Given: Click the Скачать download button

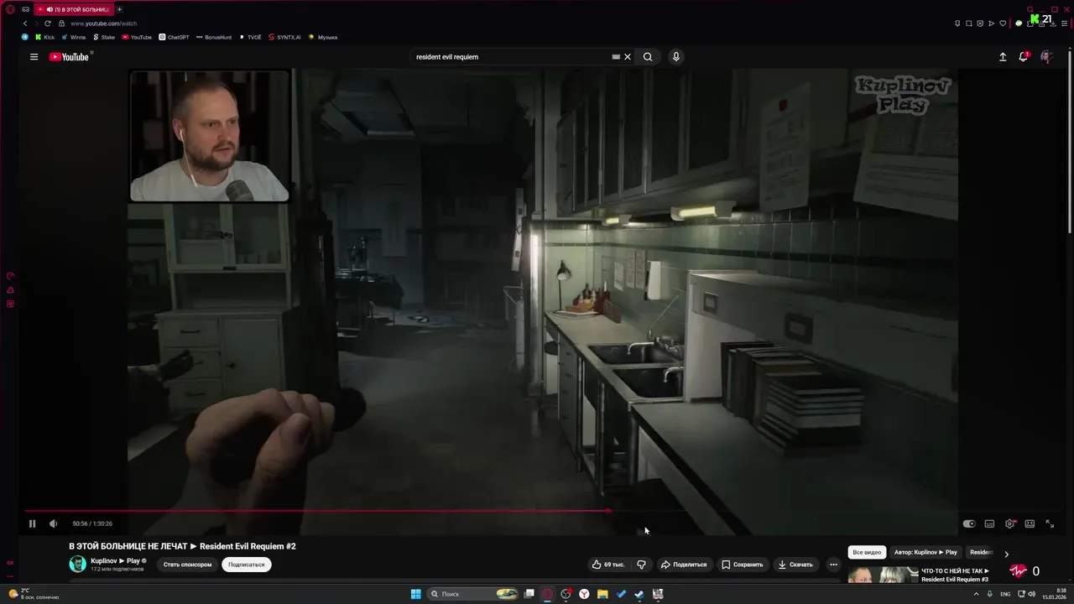Looking at the screenshot, I should (795, 565).
